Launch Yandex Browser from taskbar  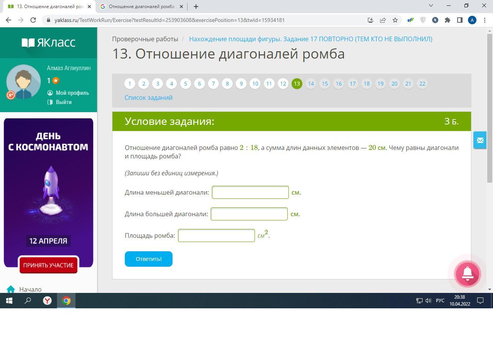click(47, 301)
